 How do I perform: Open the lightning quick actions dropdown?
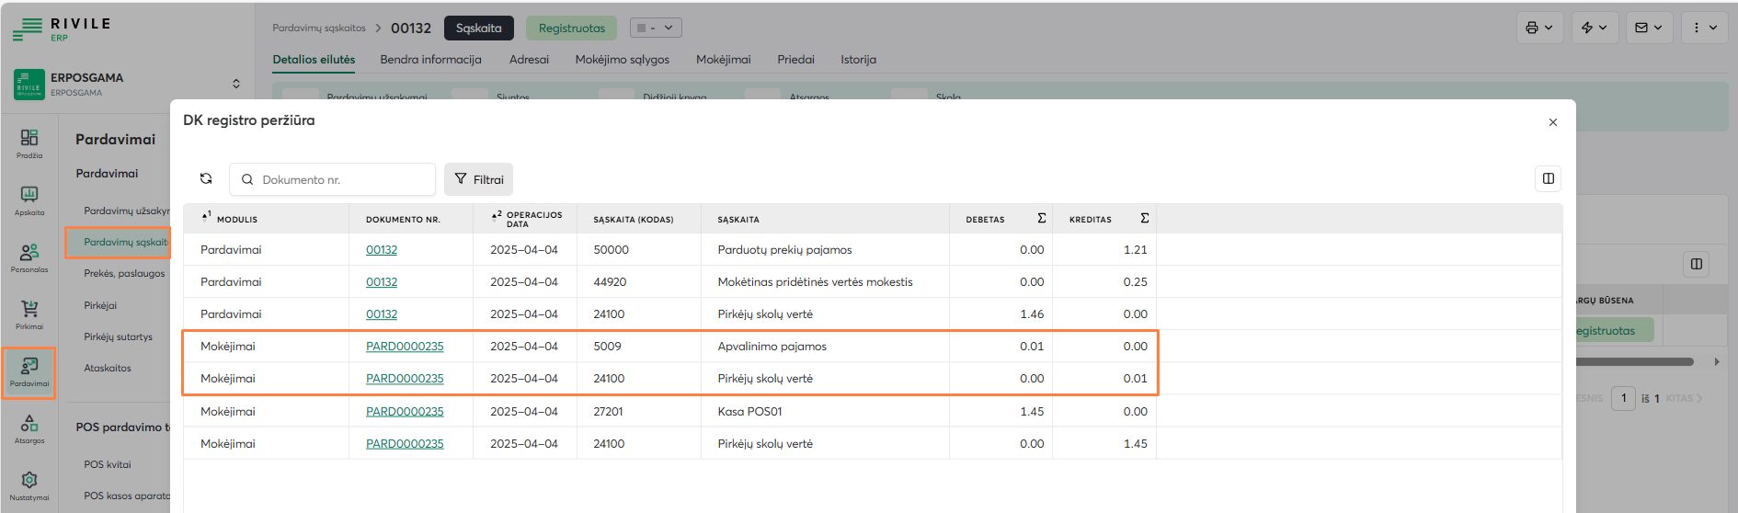(x=1595, y=28)
